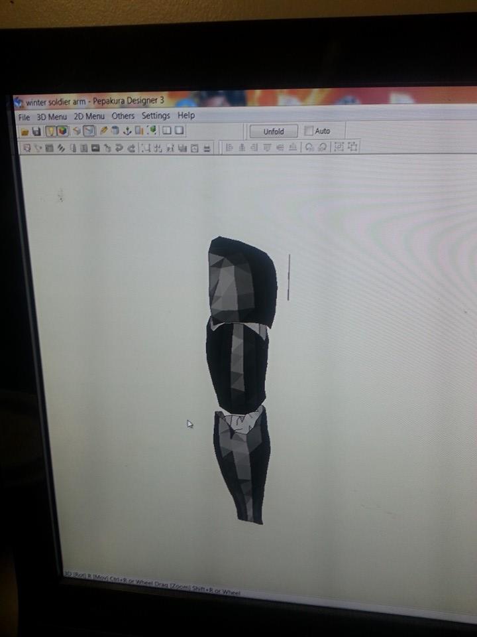
Task: Click the status bar 3D rotate hint text
Action: 152,583
